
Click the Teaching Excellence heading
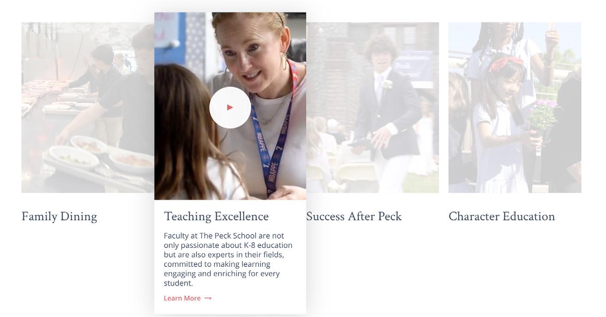(x=216, y=217)
